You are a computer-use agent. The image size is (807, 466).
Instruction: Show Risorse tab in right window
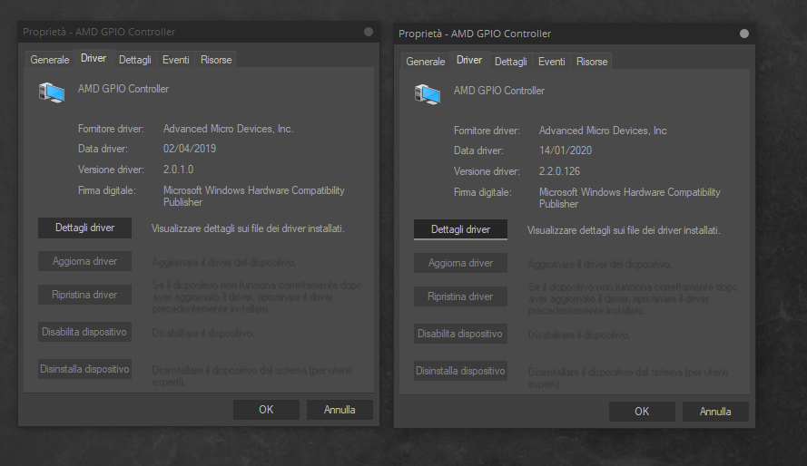(591, 61)
